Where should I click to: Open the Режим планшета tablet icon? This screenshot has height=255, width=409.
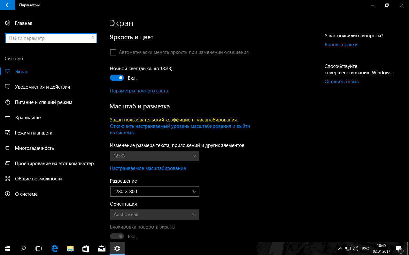coord(8,133)
